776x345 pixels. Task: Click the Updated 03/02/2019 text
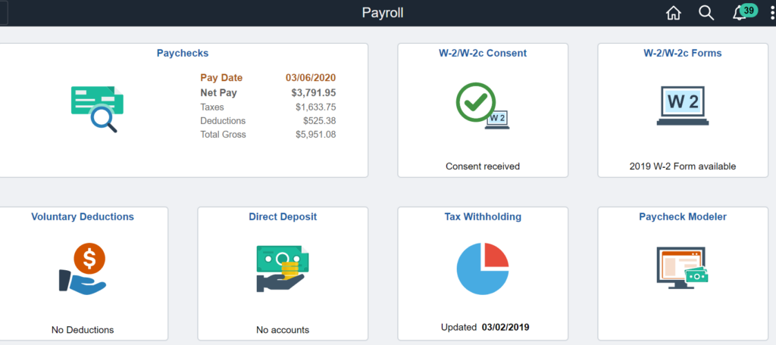click(x=485, y=327)
